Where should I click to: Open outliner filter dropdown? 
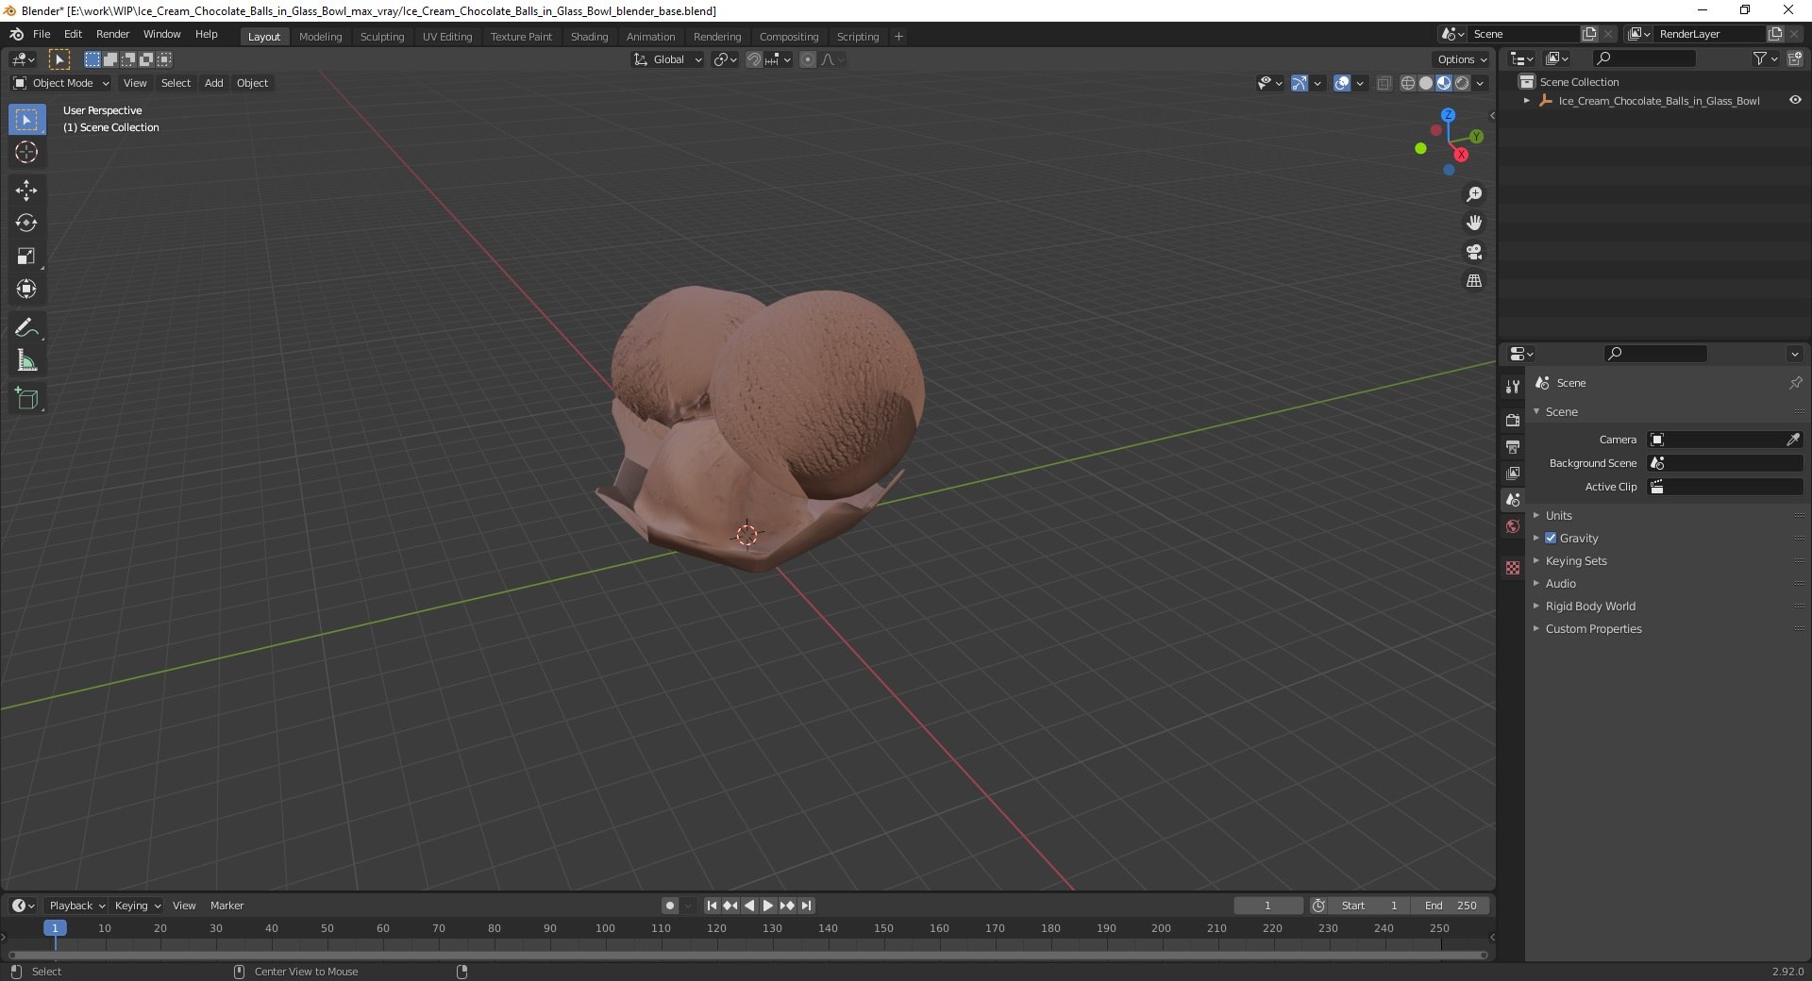click(x=1765, y=58)
